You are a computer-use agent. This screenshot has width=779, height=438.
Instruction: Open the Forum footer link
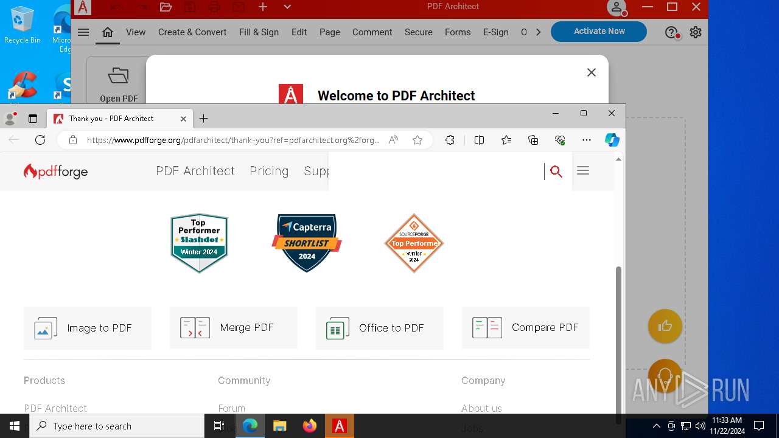pyautogui.click(x=232, y=408)
